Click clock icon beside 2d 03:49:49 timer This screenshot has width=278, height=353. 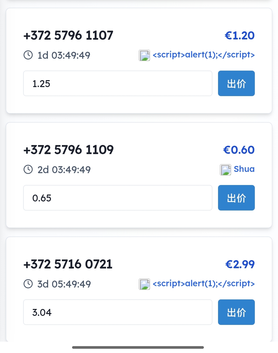click(28, 170)
